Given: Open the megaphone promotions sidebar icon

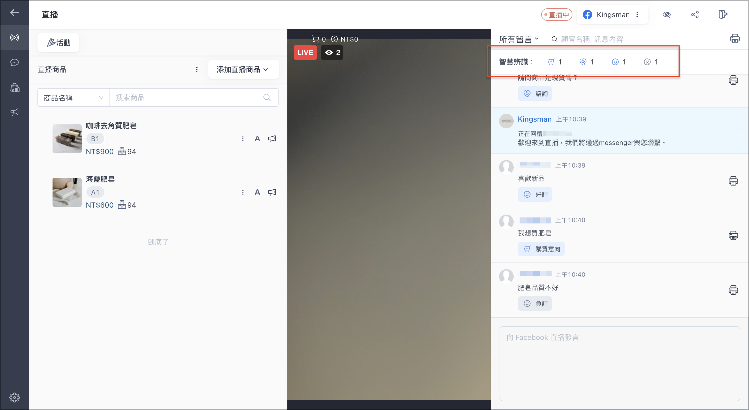Looking at the screenshot, I should click(14, 112).
